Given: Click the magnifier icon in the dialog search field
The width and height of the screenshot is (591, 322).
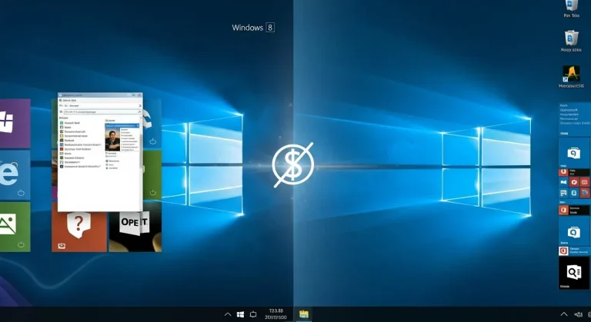Looking at the screenshot, I should [x=139, y=112].
